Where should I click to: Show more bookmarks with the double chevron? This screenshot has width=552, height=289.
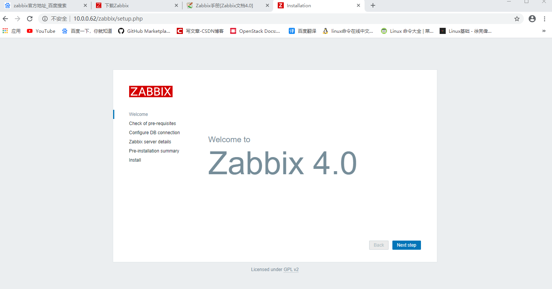tap(544, 31)
